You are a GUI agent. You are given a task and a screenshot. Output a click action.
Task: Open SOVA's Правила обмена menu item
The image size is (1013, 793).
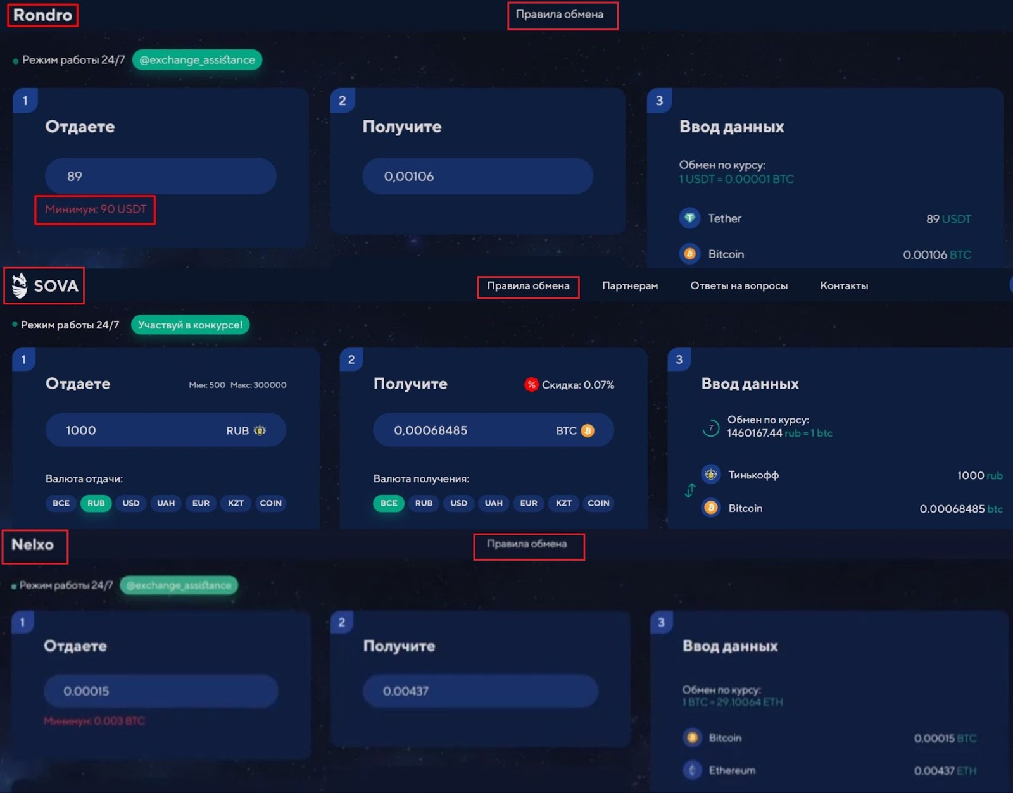coord(528,286)
